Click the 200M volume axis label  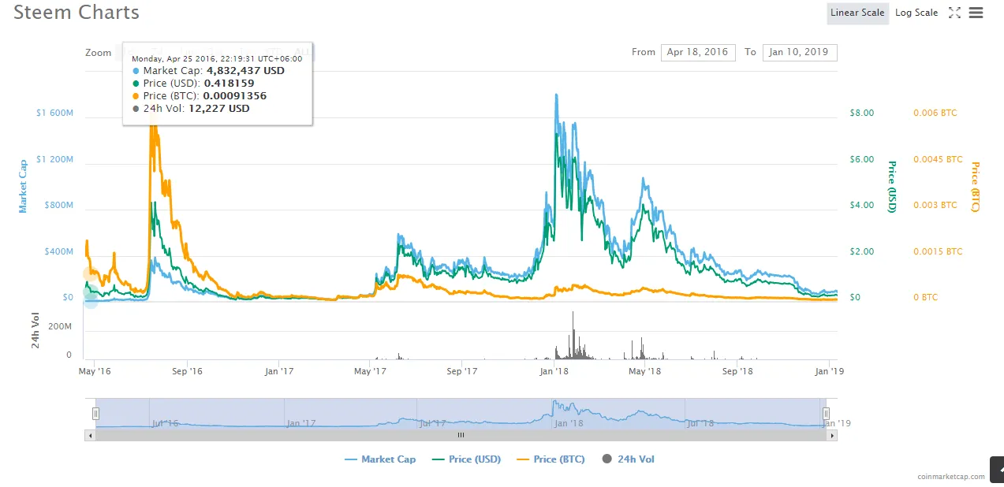coord(59,326)
